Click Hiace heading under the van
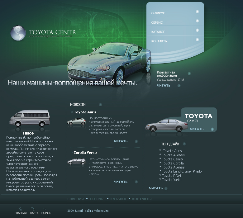This screenshot has width=243, height=218. [x=28, y=133]
